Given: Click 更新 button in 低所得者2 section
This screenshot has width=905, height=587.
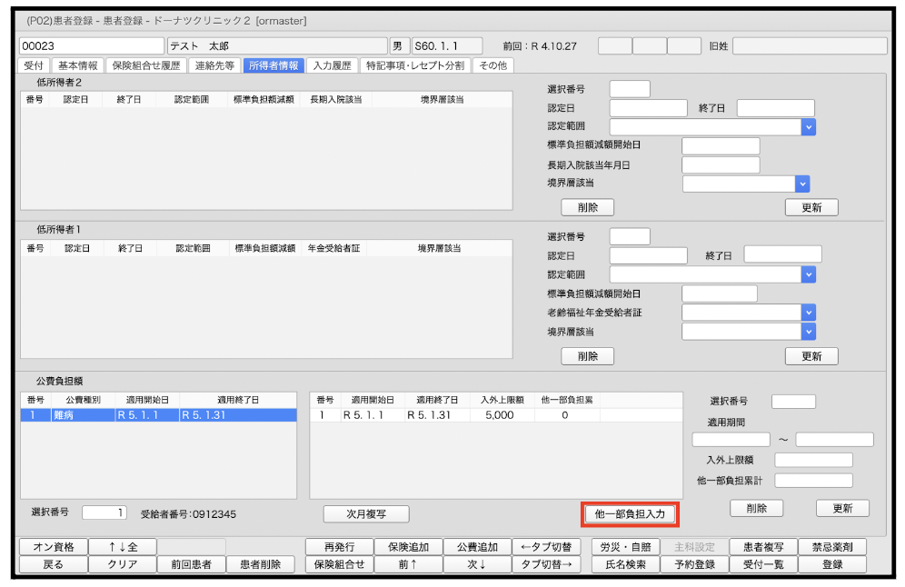Looking at the screenshot, I should pos(811,207).
